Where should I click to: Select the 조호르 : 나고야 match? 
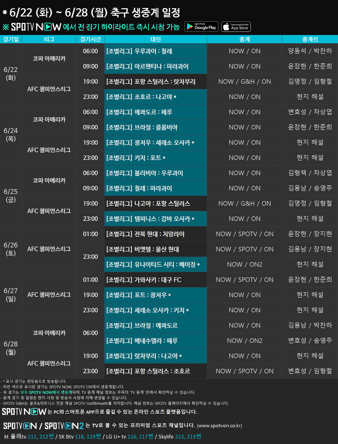click(x=155, y=97)
